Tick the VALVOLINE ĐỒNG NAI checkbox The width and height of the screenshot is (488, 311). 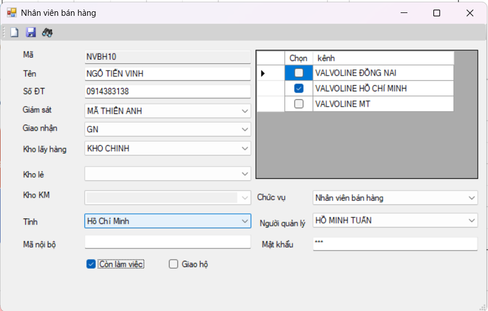(x=299, y=73)
